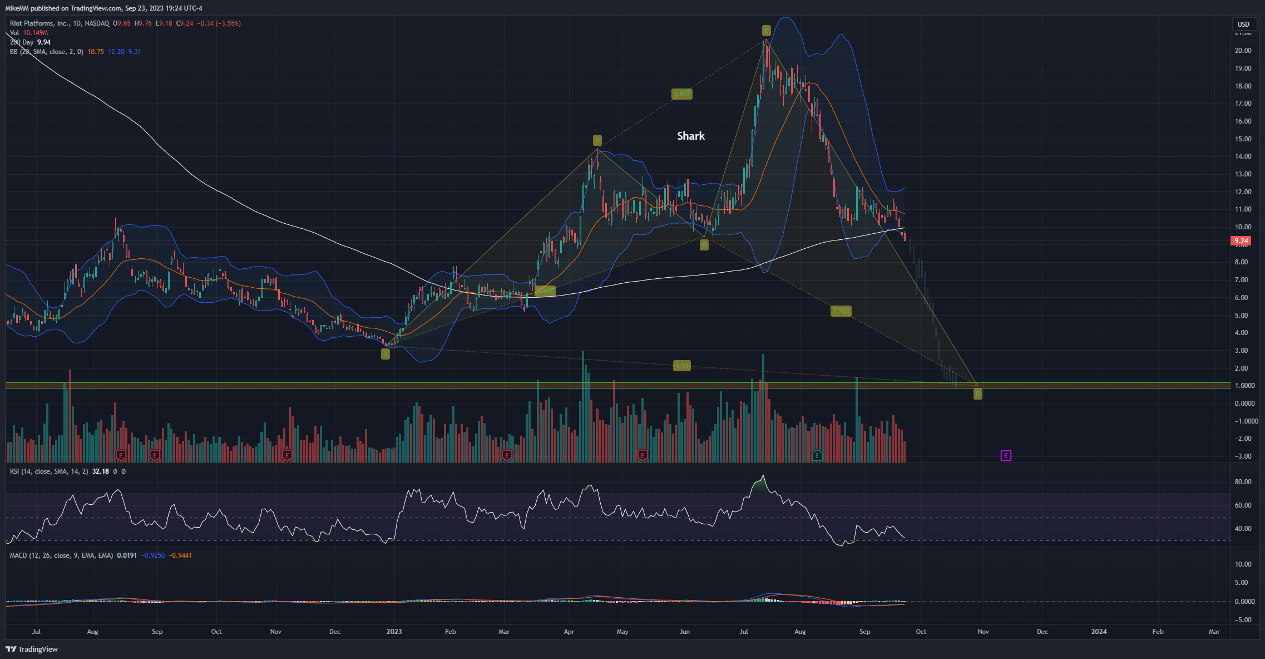Screen dimensions: 1265x659
Task: Open the red earnings marker between May and Jun
Action: click(x=643, y=455)
